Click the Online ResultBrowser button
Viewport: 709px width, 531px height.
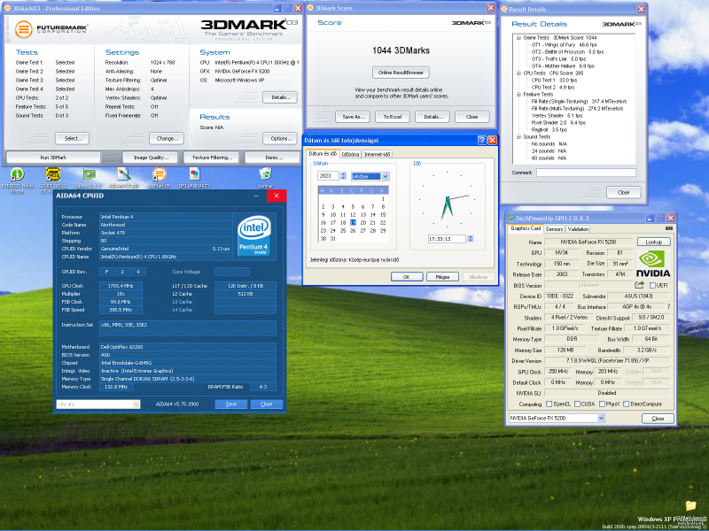pyautogui.click(x=401, y=73)
